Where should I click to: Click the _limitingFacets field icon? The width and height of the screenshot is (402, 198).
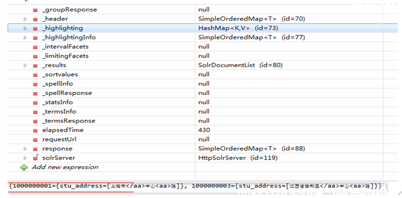tap(35, 56)
